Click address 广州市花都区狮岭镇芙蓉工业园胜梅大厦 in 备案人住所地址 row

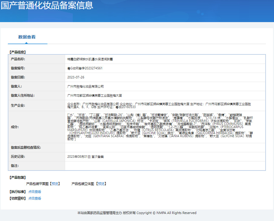(x=94, y=96)
